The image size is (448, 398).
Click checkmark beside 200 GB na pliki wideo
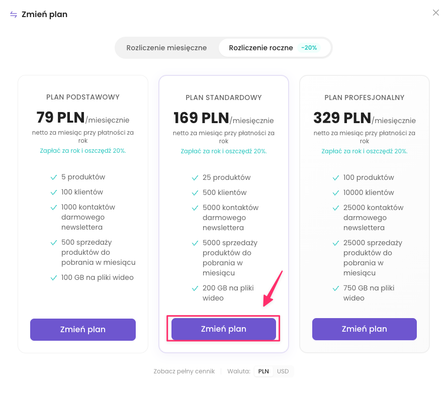point(195,288)
